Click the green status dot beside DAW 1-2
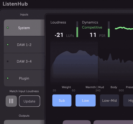Screen dimensions: 133x124 [8, 45]
